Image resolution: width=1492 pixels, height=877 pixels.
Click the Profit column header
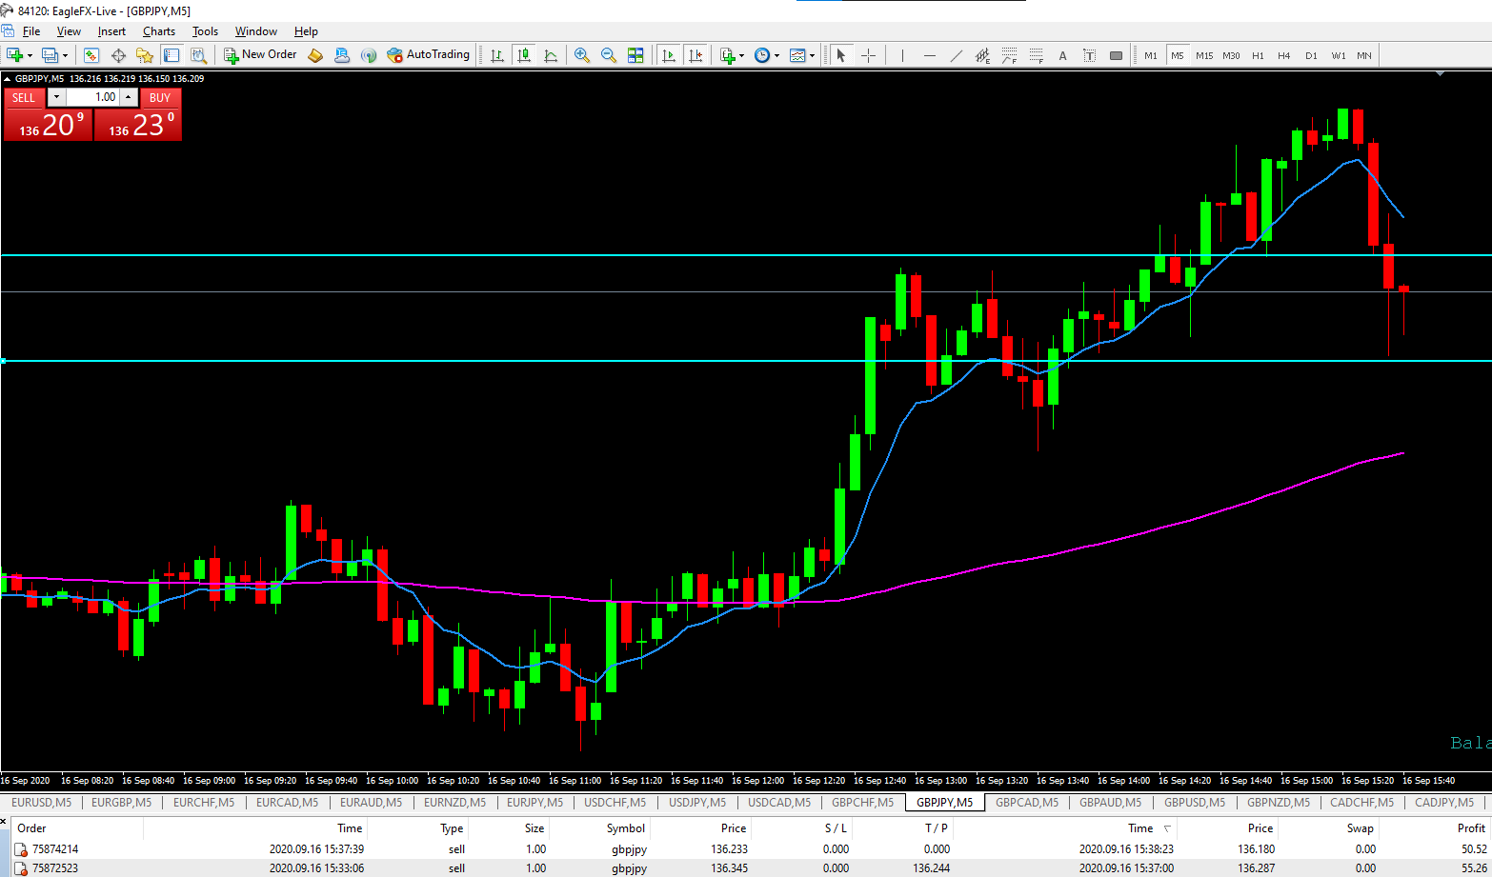point(1470,828)
